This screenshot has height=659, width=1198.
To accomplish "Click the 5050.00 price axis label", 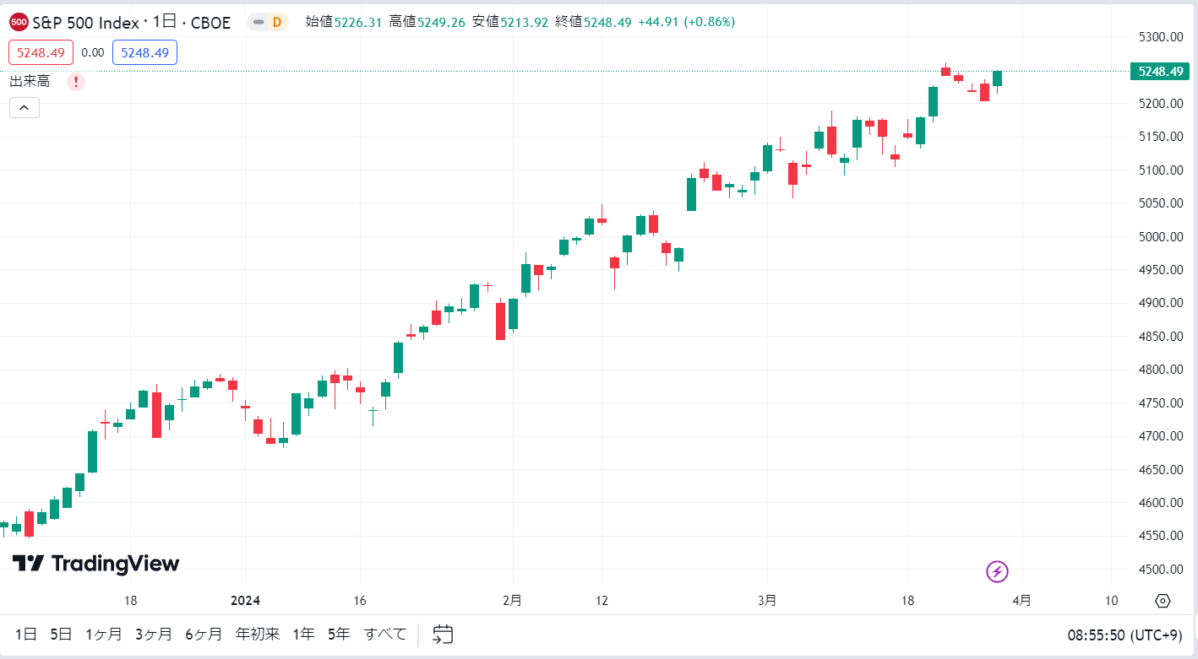I will (x=1159, y=203).
